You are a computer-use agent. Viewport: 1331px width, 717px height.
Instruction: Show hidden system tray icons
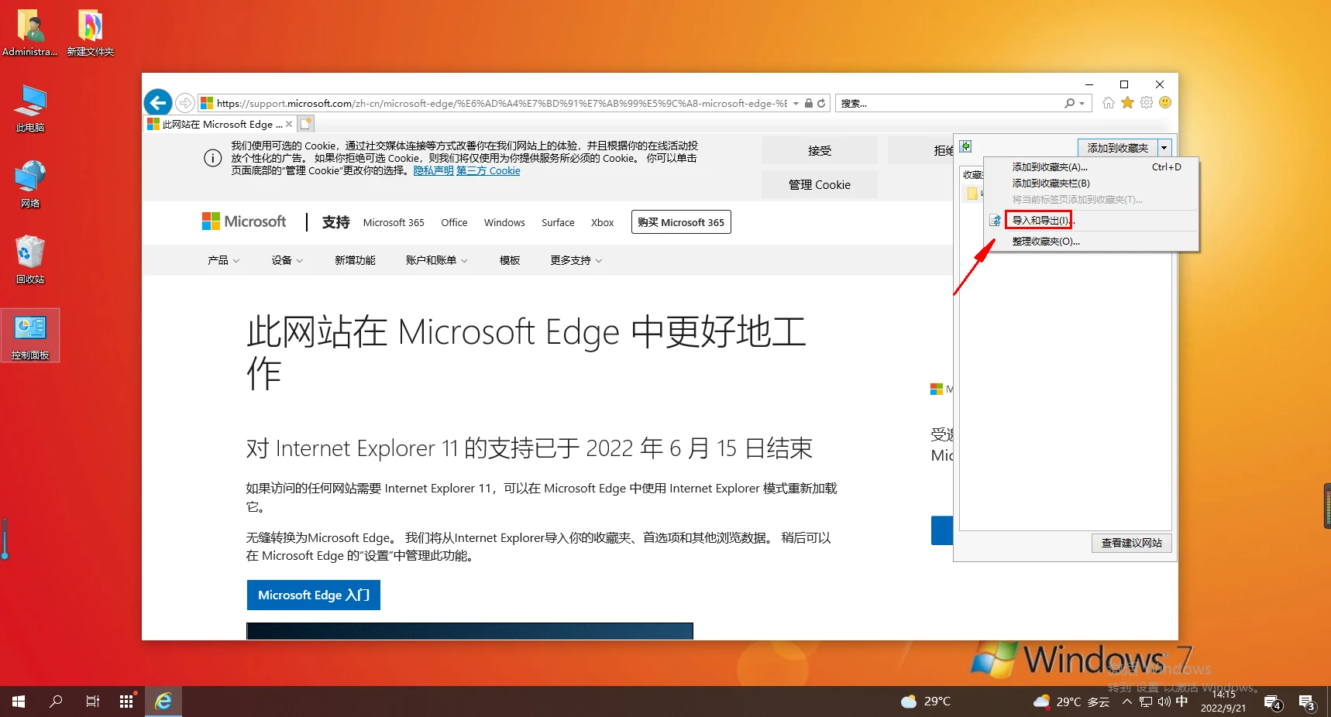(x=1127, y=702)
